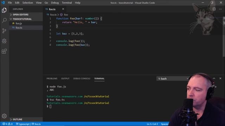Screen dimensions: 225x126
Task: Switch to the Debug Console tab
Action: click(82, 78)
